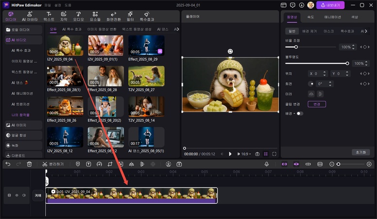Click the marker shield icon in timeline toolbar
This screenshot has height=219, width=377.
coord(78,164)
